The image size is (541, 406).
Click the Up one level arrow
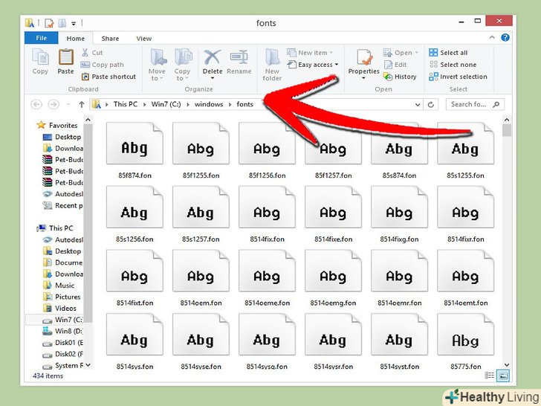(x=82, y=105)
